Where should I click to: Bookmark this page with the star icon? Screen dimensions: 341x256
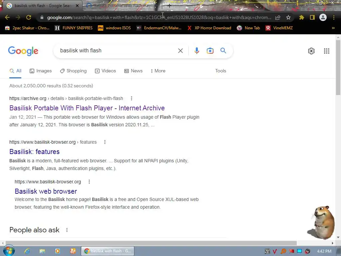pyautogui.click(x=288, y=17)
